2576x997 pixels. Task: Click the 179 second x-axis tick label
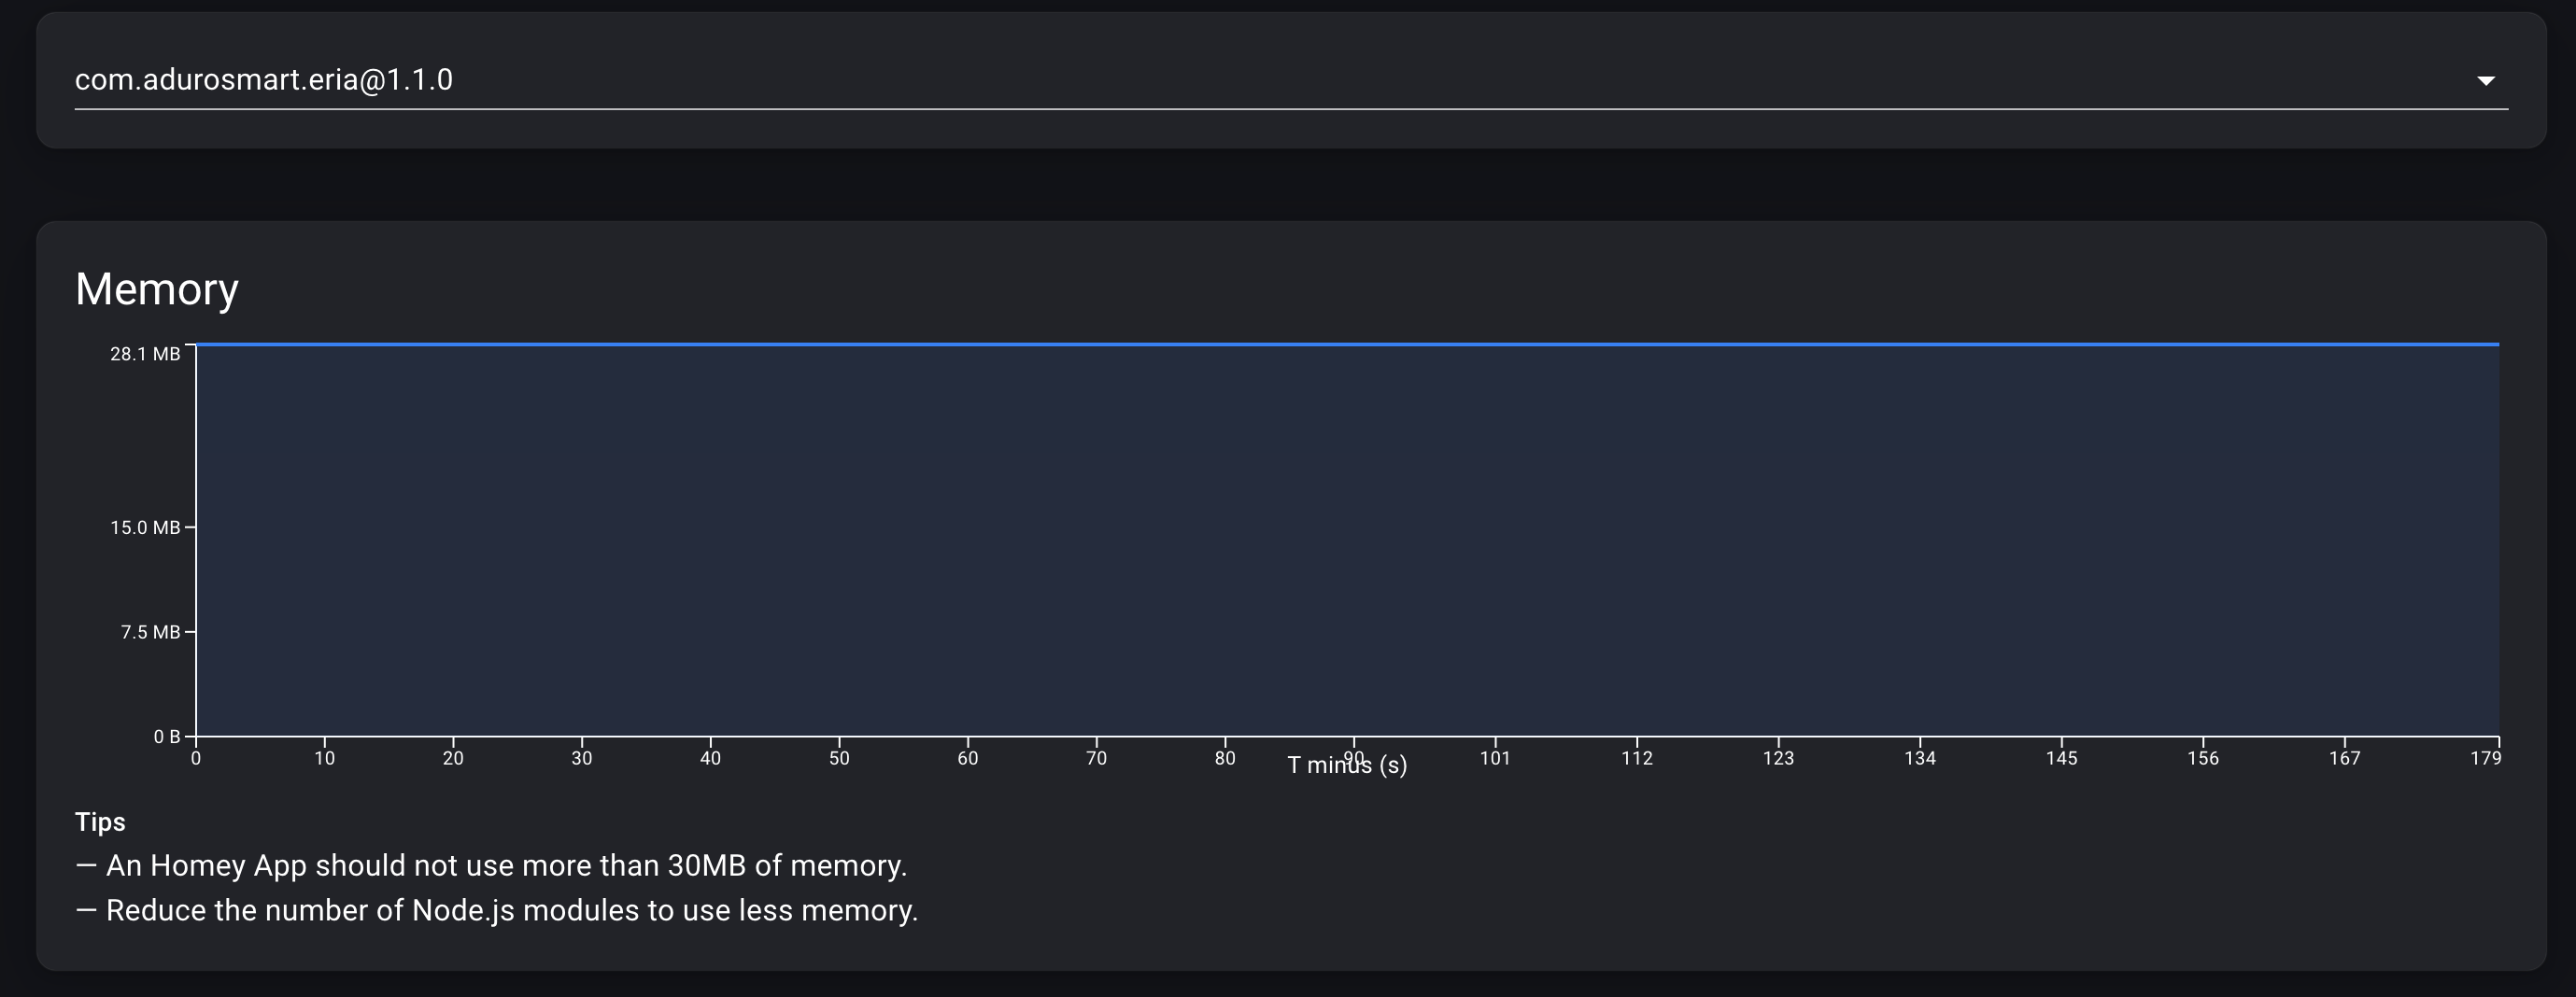[x=2485, y=758]
